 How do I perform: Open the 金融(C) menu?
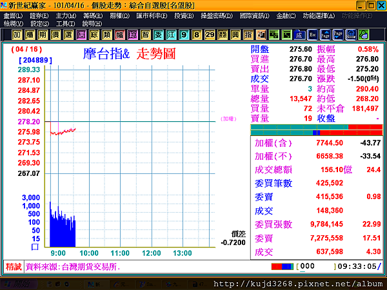pyautogui.click(x=286, y=16)
